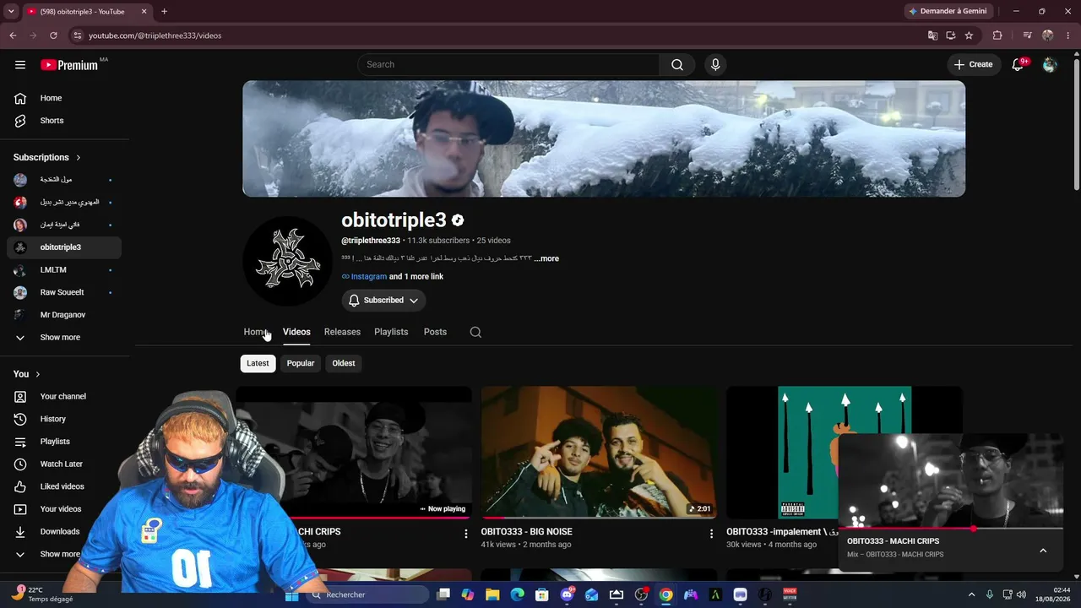View site information in address bar

pyautogui.click(x=78, y=35)
